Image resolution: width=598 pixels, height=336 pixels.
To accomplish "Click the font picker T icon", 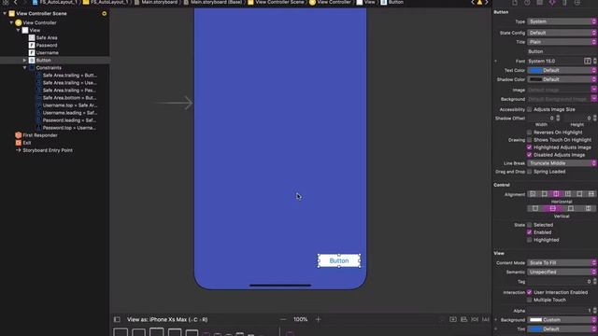I will 588,61.
